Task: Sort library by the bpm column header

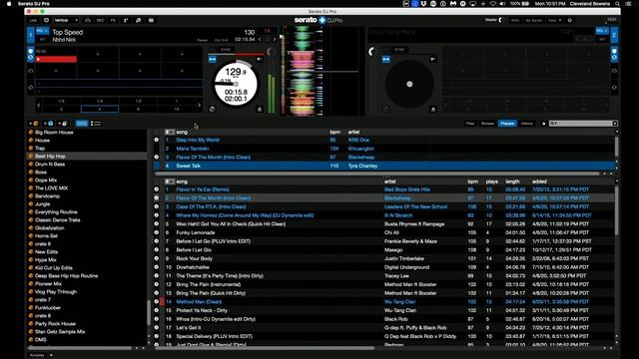Action: click(x=472, y=181)
